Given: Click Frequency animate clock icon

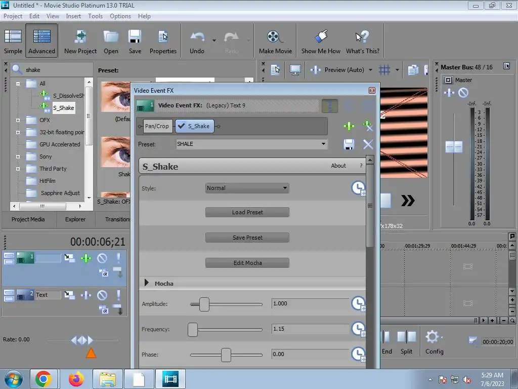Looking at the screenshot, I should click(359, 329).
